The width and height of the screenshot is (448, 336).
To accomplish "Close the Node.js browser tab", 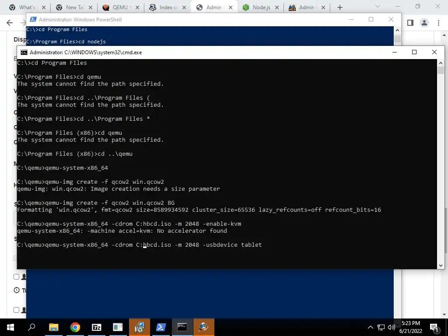I will (x=276, y=7).
